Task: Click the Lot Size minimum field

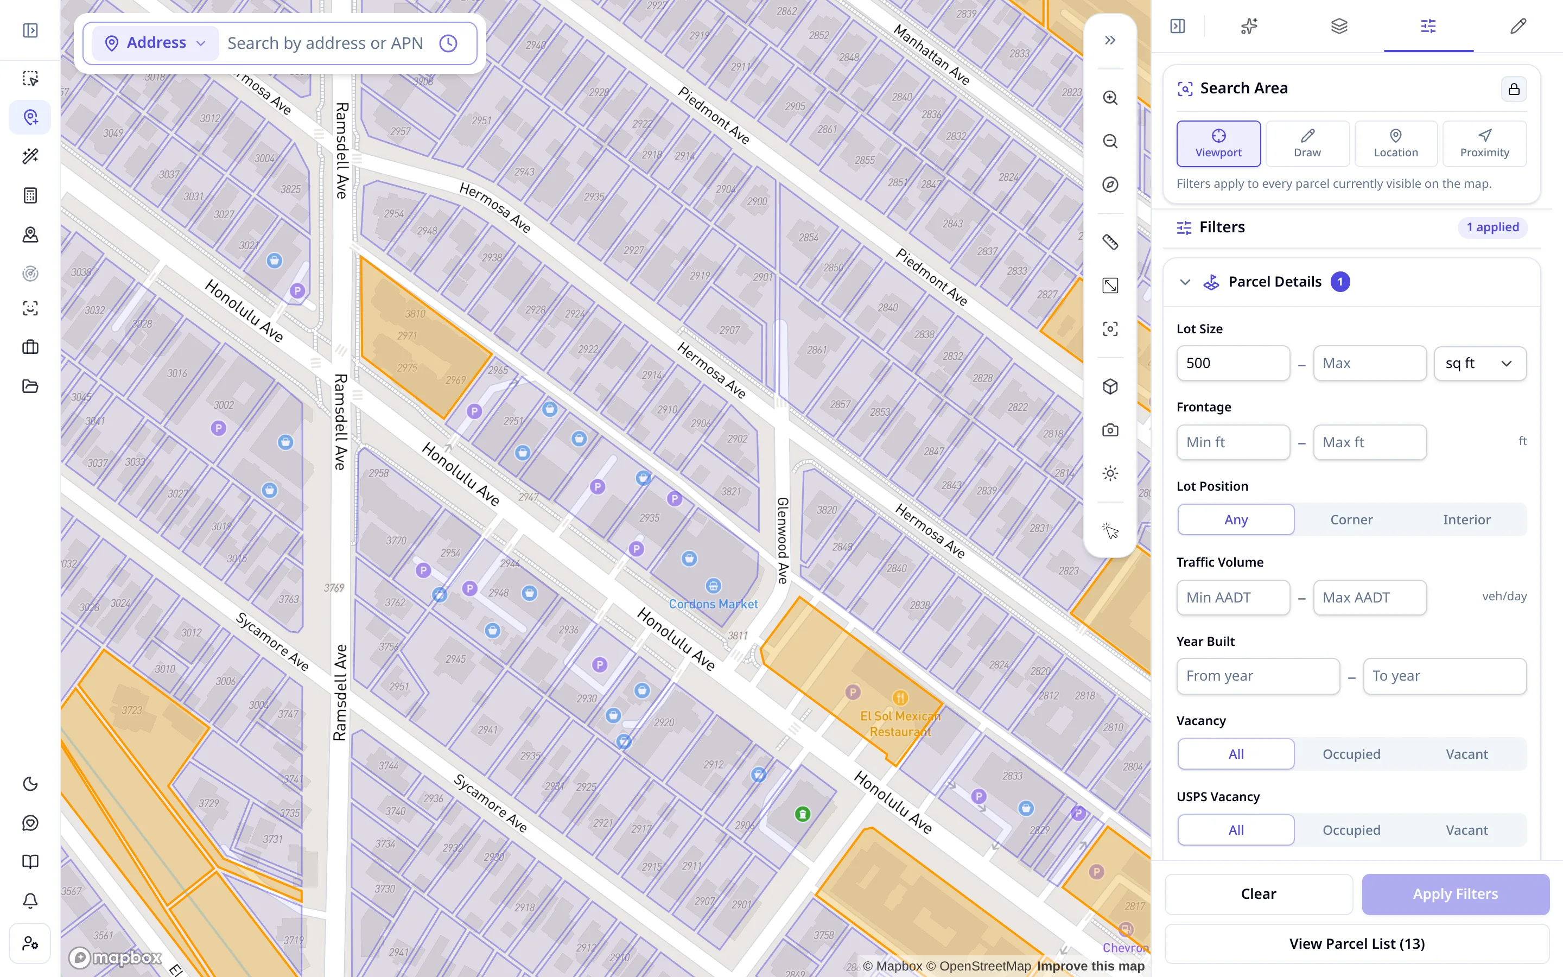Action: pos(1233,363)
